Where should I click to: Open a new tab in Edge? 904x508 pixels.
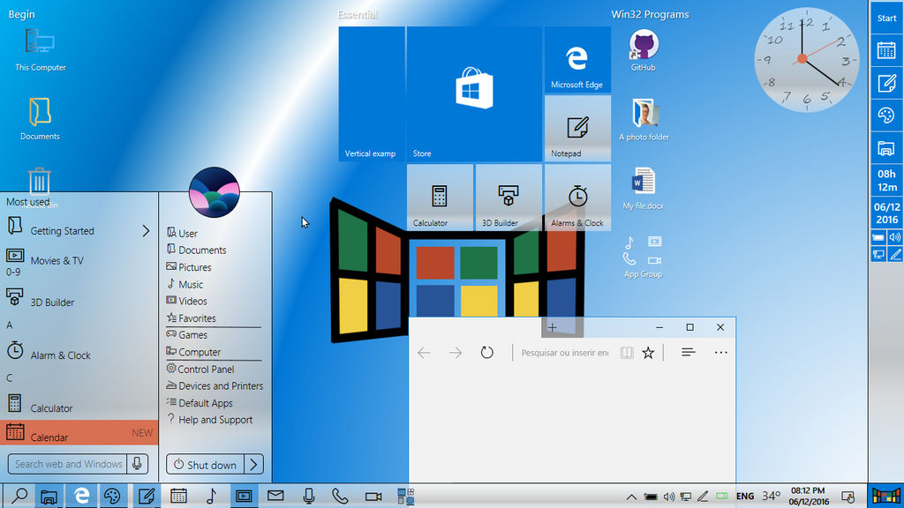pyautogui.click(x=553, y=327)
